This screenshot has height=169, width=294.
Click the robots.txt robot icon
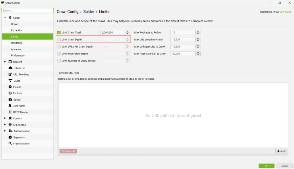[x=11, y=68]
